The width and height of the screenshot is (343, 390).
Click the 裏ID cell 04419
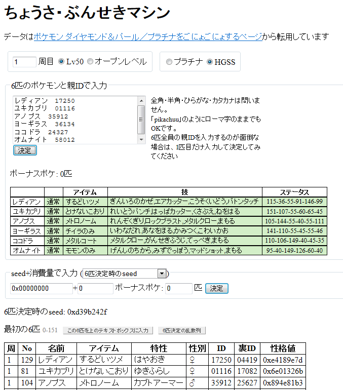(247, 360)
